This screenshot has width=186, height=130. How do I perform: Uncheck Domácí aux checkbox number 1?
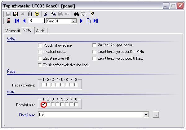[x=44, y=104]
